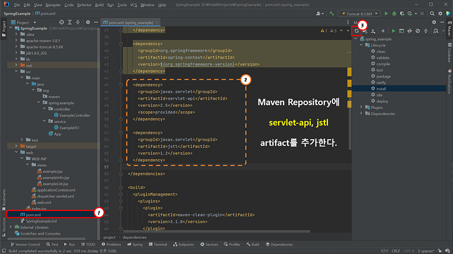Open the Refactor menu
Screen dimensions: 453x254
pyautogui.click(x=84, y=5)
